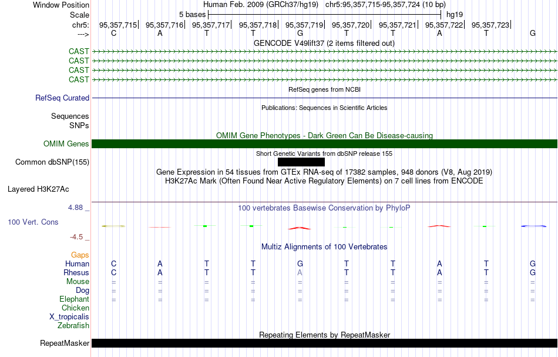Click the ---> strand direction arrow
Image resolution: width=558 pixels, height=357 pixels.
(x=83, y=35)
